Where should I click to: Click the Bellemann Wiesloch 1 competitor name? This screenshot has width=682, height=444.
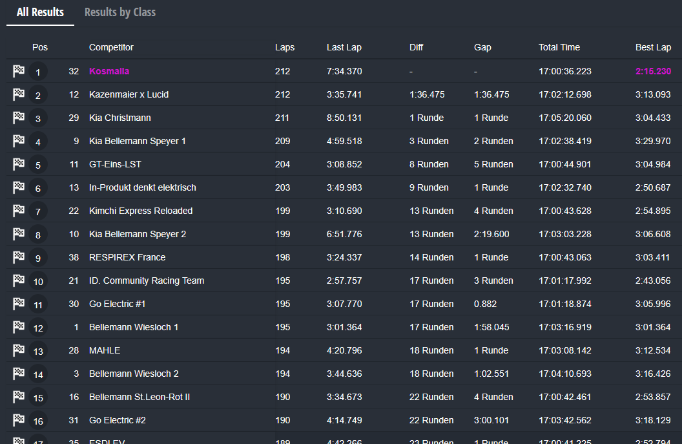tap(133, 327)
